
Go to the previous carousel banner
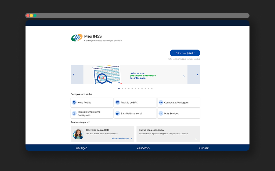pyautogui.click(x=74, y=75)
